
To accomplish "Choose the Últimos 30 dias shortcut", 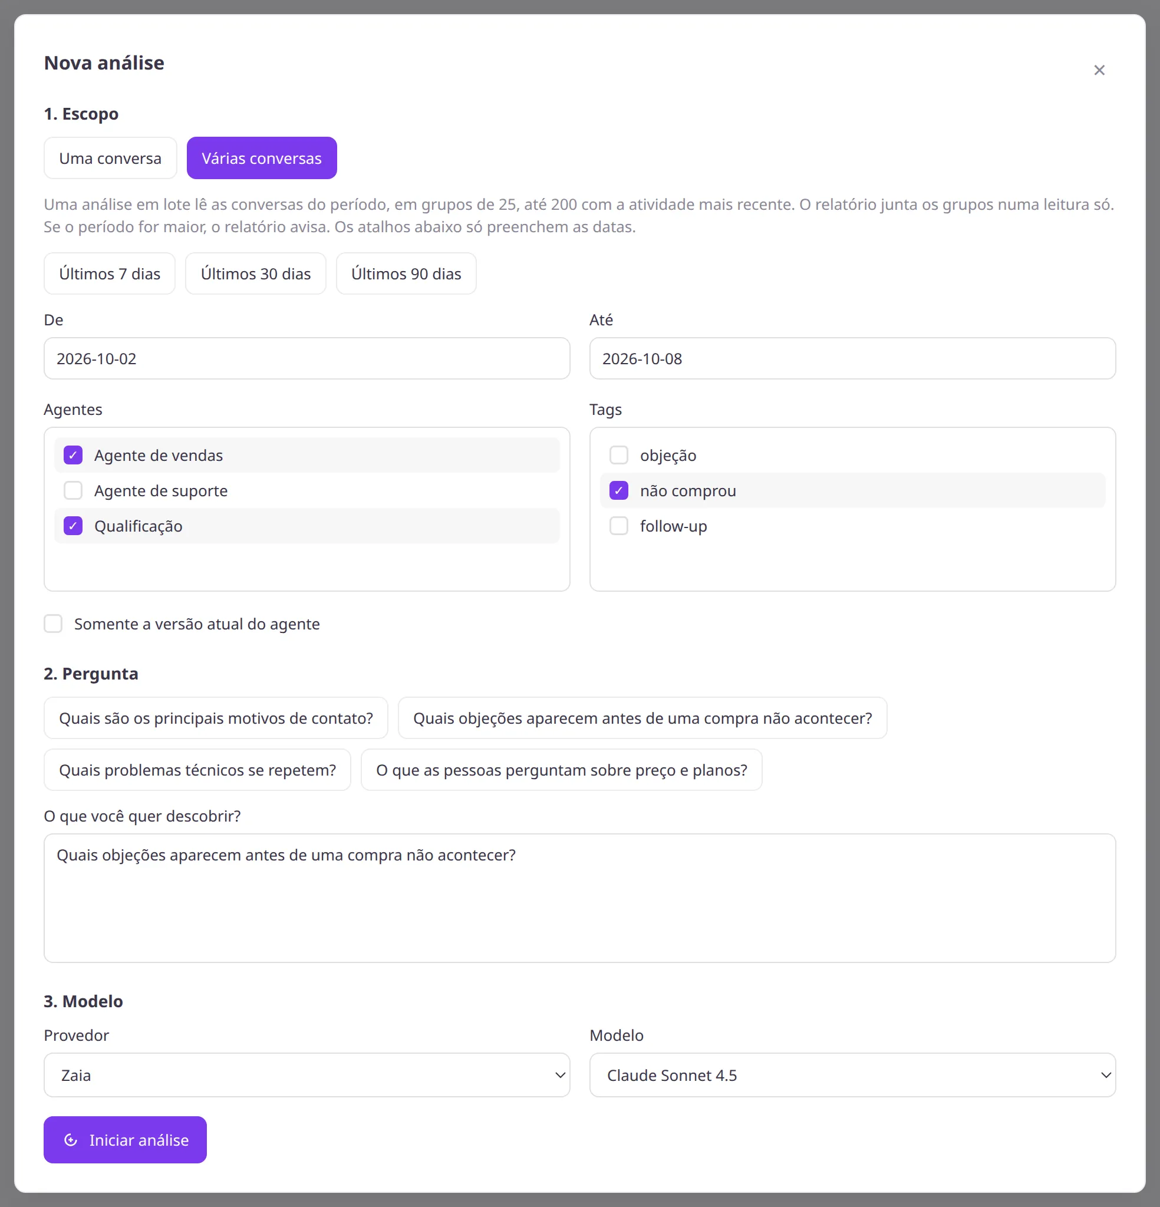I will point(256,273).
